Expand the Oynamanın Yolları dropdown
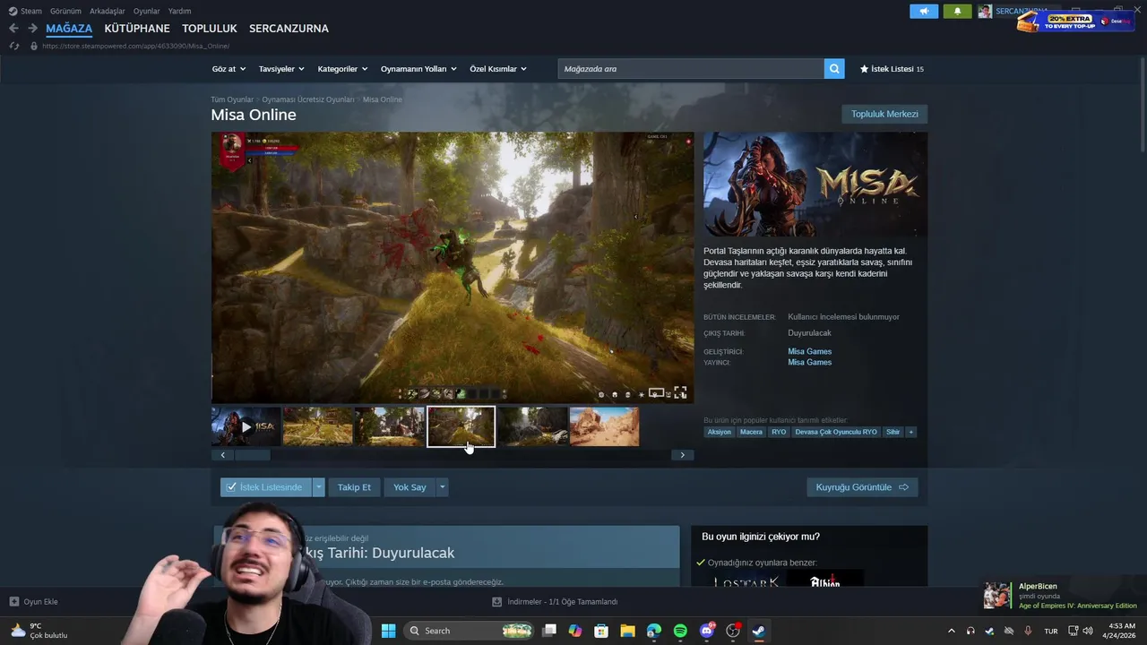The width and height of the screenshot is (1147, 645). [x=418, y=69]
